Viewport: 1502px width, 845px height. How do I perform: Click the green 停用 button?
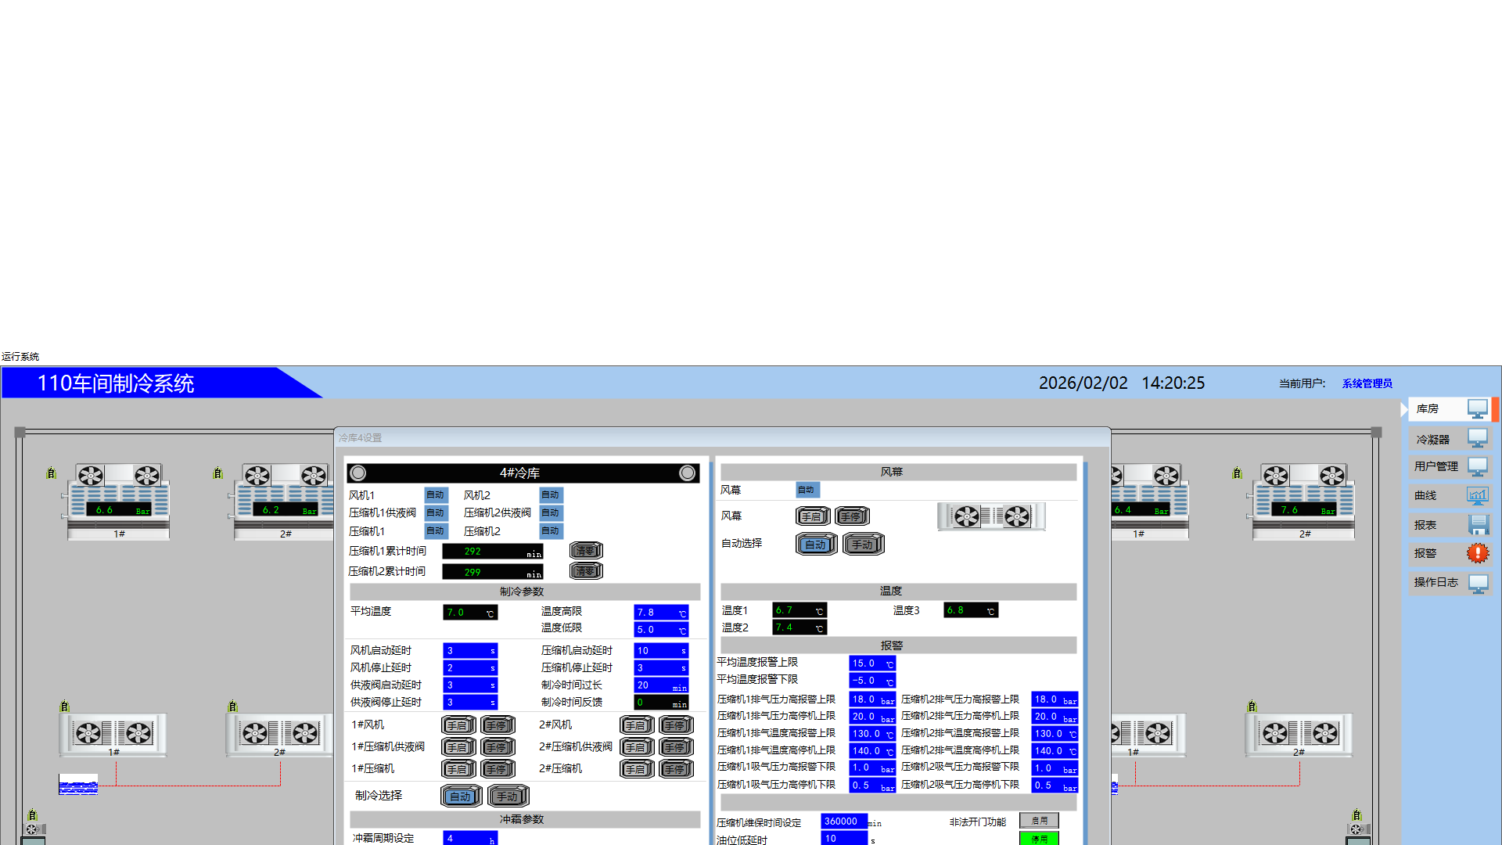point(1039,839)
